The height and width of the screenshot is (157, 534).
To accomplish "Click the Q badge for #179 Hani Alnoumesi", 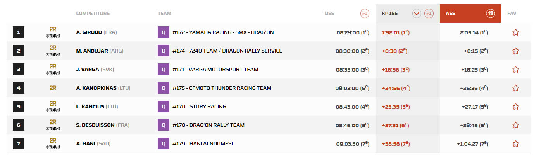I will (163, 144).
